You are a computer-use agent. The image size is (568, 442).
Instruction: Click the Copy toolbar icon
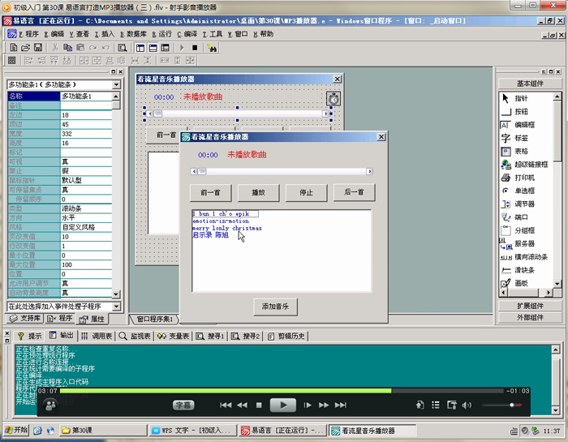pos(67,47)
